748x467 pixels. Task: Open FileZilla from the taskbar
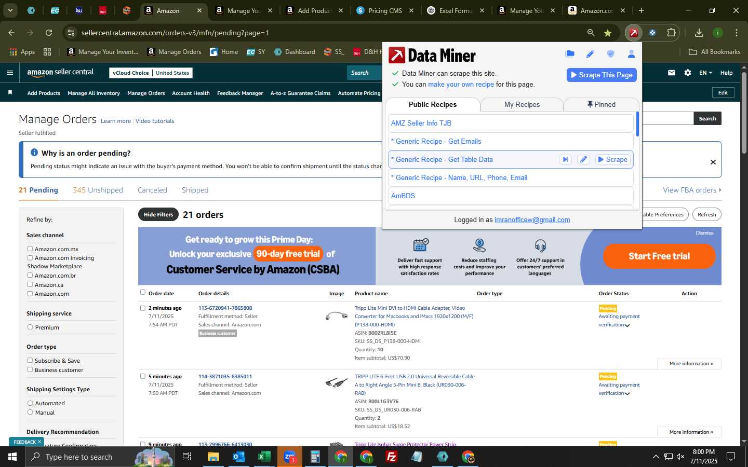(392, 457)
